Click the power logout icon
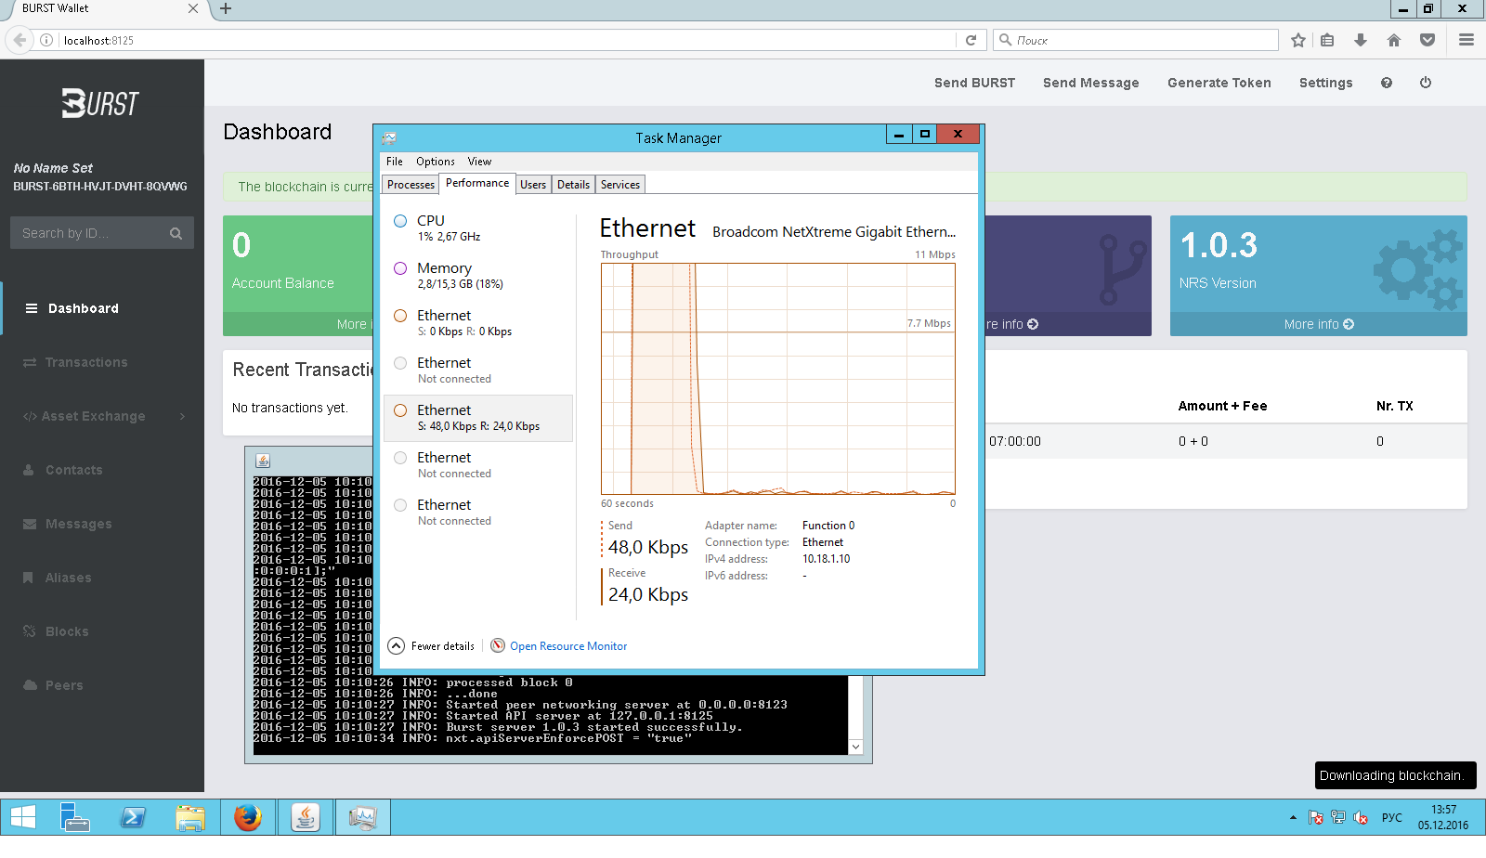Screen dimensions: 1486x858 tap(1426, 83)
